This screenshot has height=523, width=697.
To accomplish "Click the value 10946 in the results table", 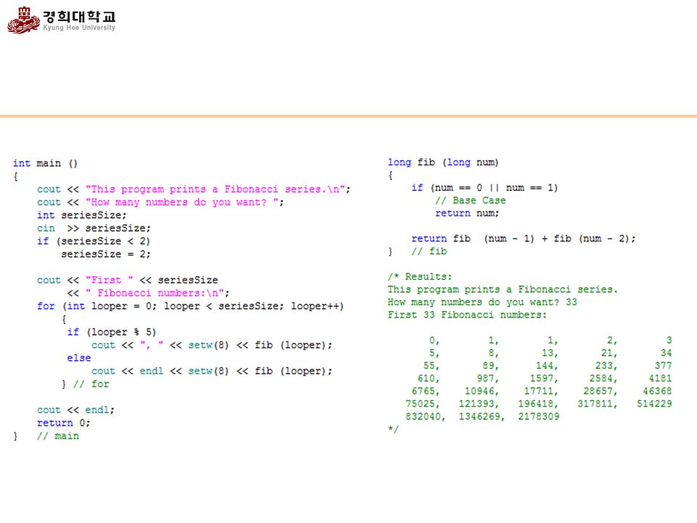I will (x=479, y=391).
